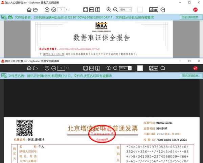Viewport: 203px width, 163px height.
Task: Zoom in on the 腾讯云电子发票 document
Action: pos(109,68)
